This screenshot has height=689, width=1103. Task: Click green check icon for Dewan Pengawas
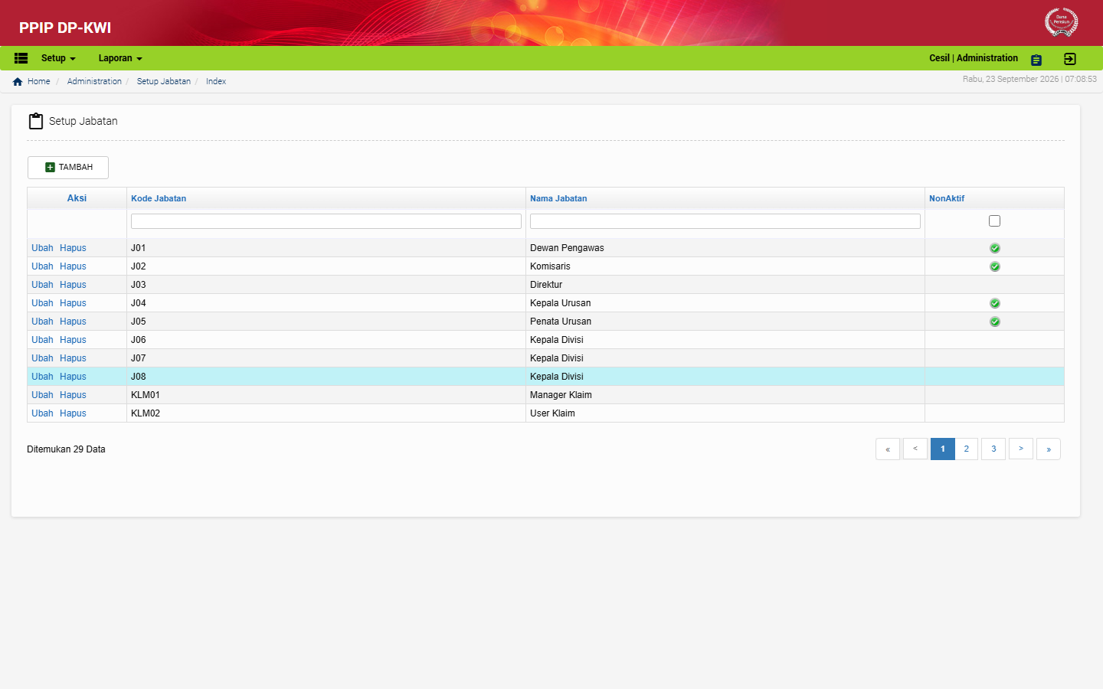(994, 248)
